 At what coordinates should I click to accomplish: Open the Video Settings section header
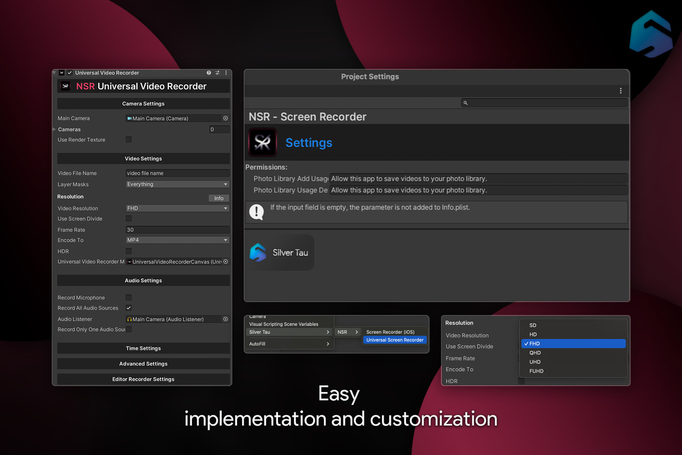click(143, 159)
